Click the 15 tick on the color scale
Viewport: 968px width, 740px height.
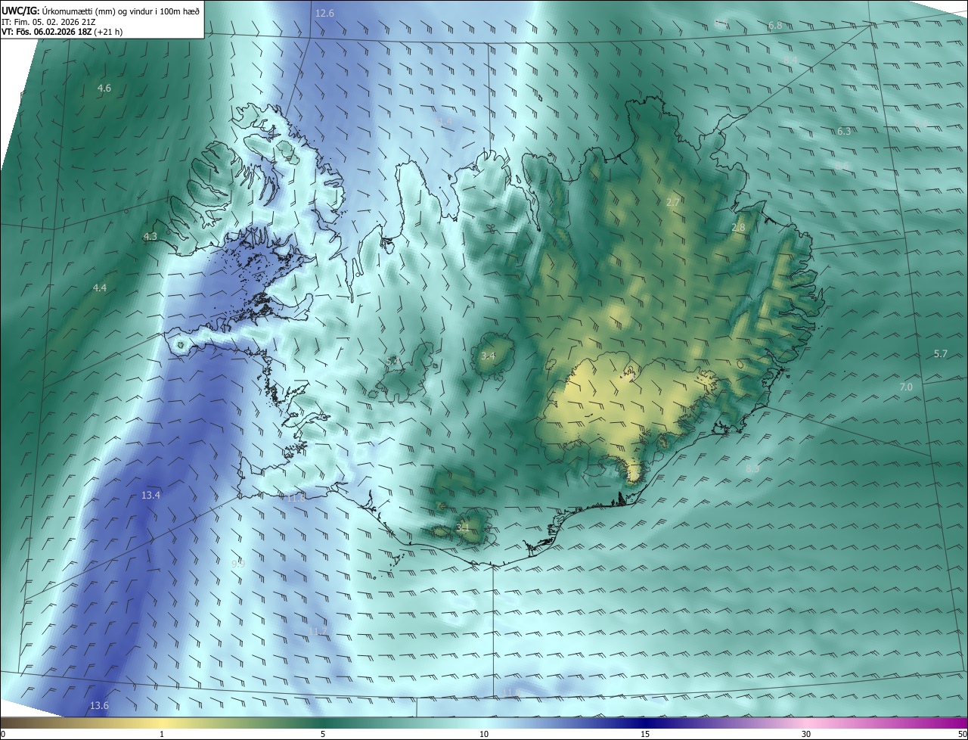point(645,735)
